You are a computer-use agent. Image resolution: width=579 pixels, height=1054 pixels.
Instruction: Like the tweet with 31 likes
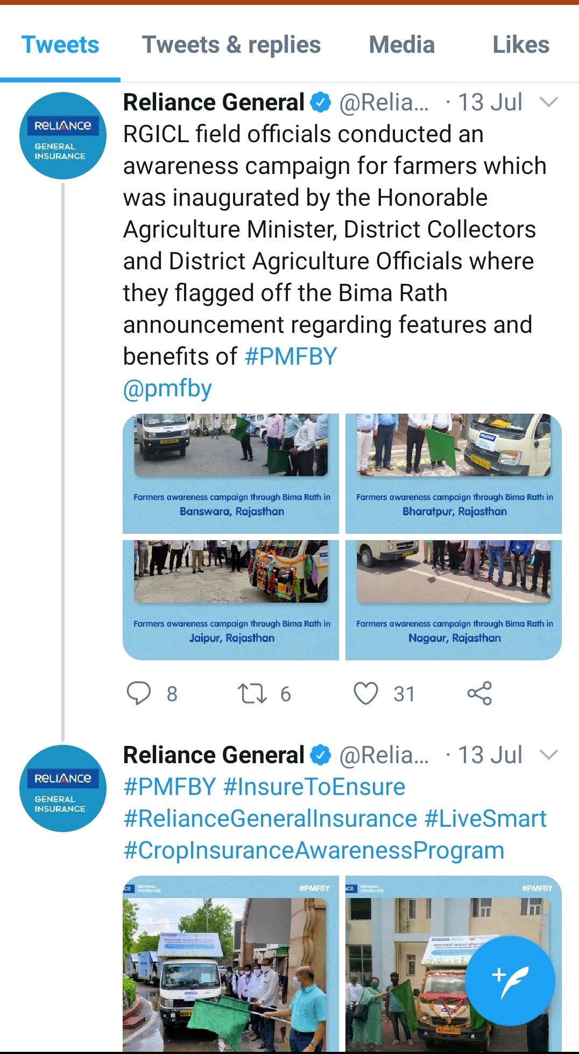coord(366,693)
